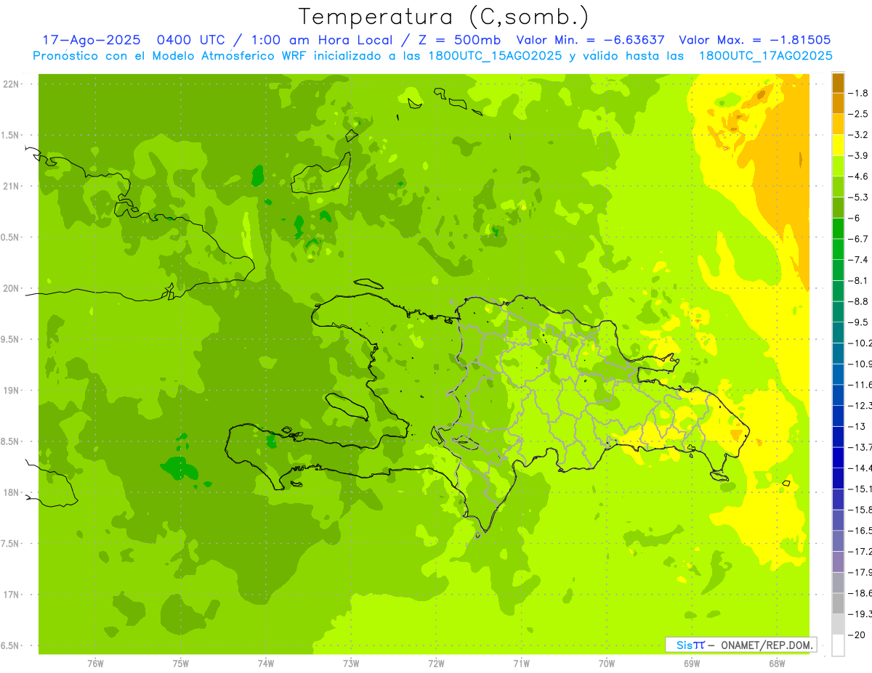This screenshot has height=673, width=872.
Task: Click blue legend swatch between -11.6 and -12.3
Action: (839, 395)
